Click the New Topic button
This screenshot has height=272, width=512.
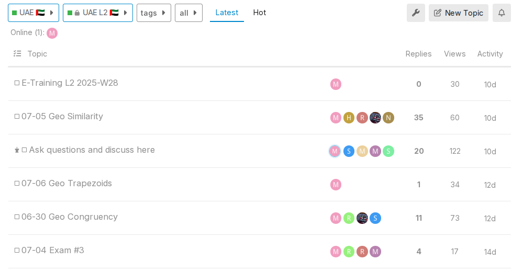tap(458, 13)
